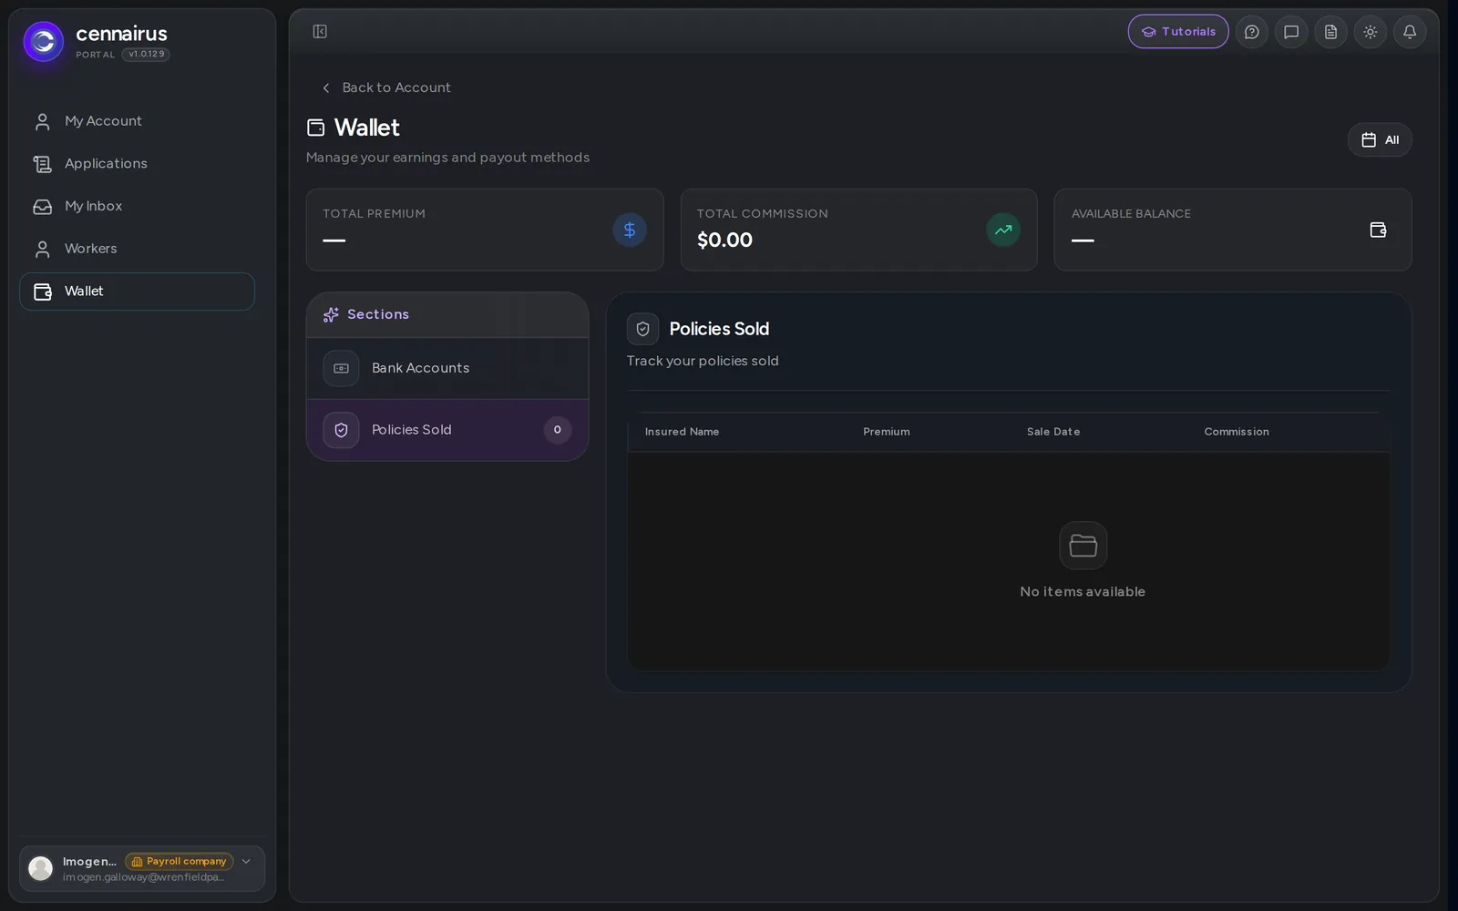Open the document icon in top bar

coord(1330,32)
